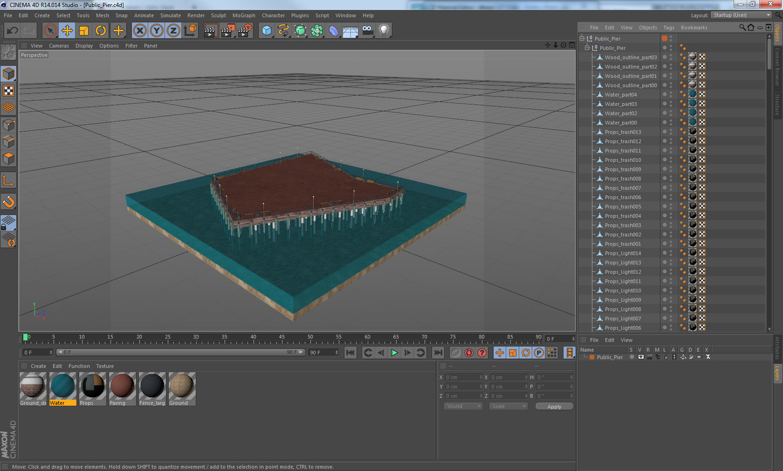Image resolution: width=783 pixels, height=471 pixels.
Task: Open the Sculpt menu
Action: 218,15
